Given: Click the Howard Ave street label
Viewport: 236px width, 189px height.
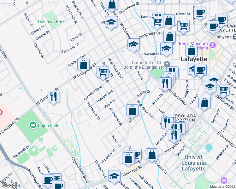Looking at the screenshot, I should click(105, 96).
